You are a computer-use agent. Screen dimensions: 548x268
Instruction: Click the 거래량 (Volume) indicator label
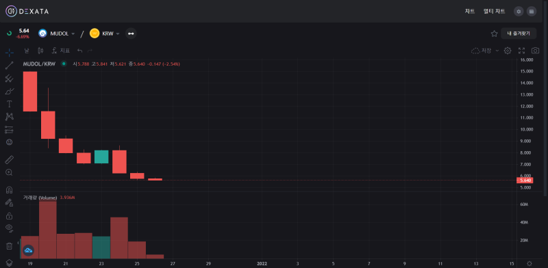pos(40,198)
